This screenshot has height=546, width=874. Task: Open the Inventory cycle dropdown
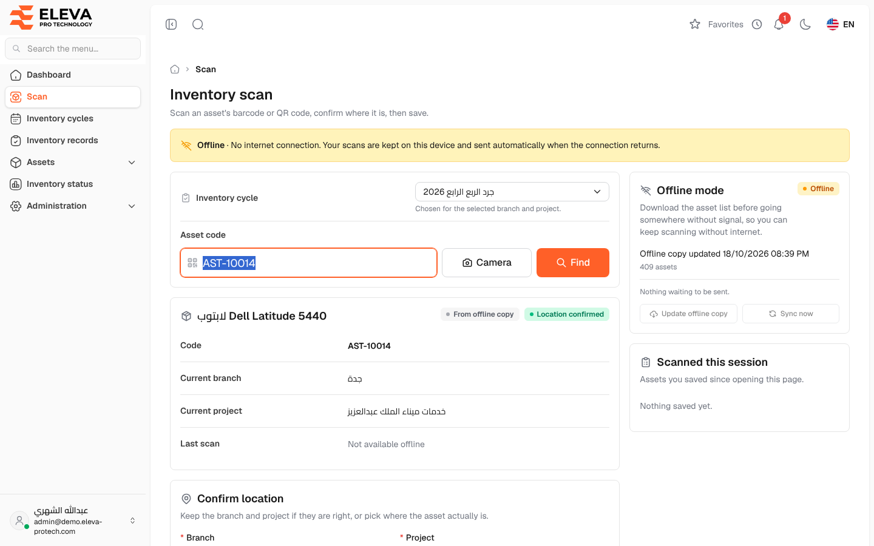tap(512, 192)
